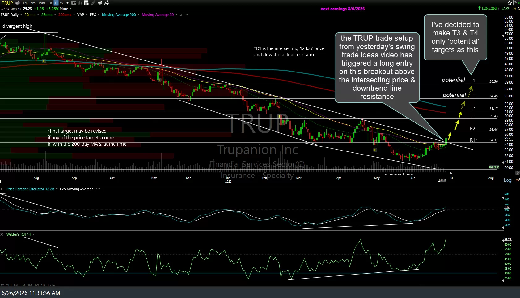Screen dimensions: 520x298
Task: Click the earnings E marker in August
Action: [x=44, y=61]
